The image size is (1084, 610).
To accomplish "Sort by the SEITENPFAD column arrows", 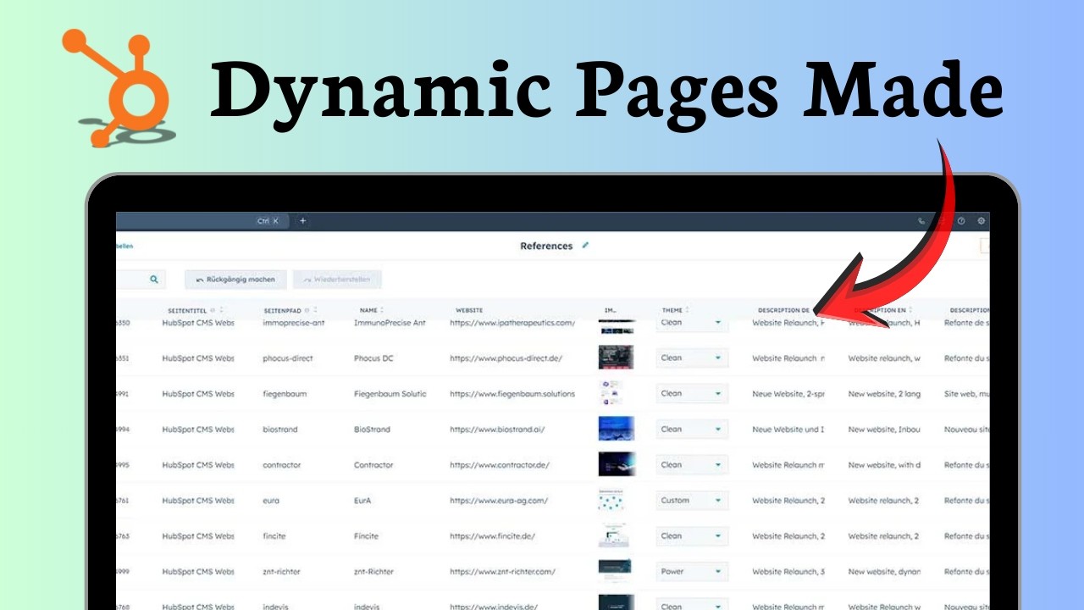I will click(316, 310).
